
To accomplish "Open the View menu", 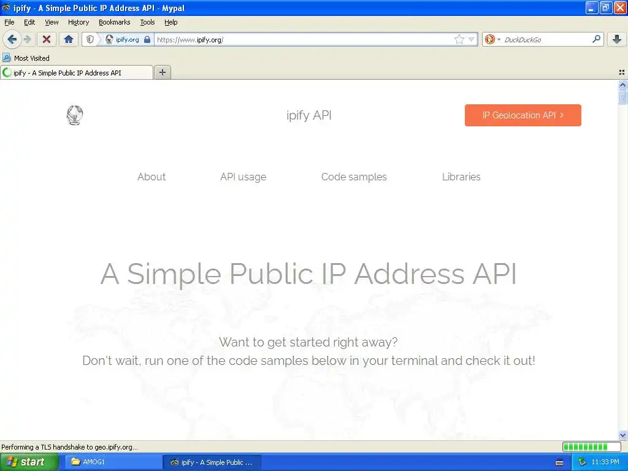I will pyautogui.click(x=52, y=22).
